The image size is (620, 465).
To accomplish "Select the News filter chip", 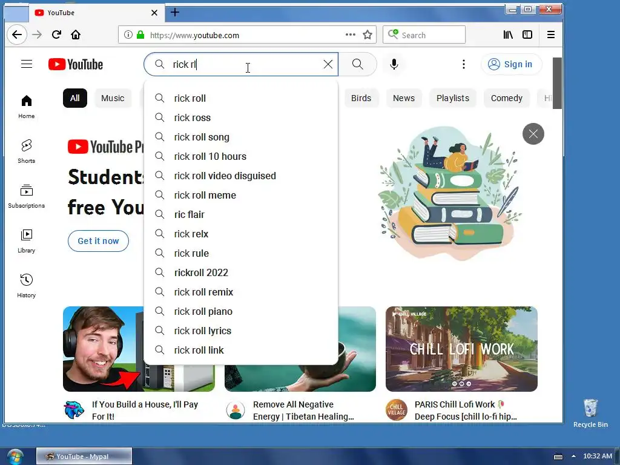I will (404, 98).
